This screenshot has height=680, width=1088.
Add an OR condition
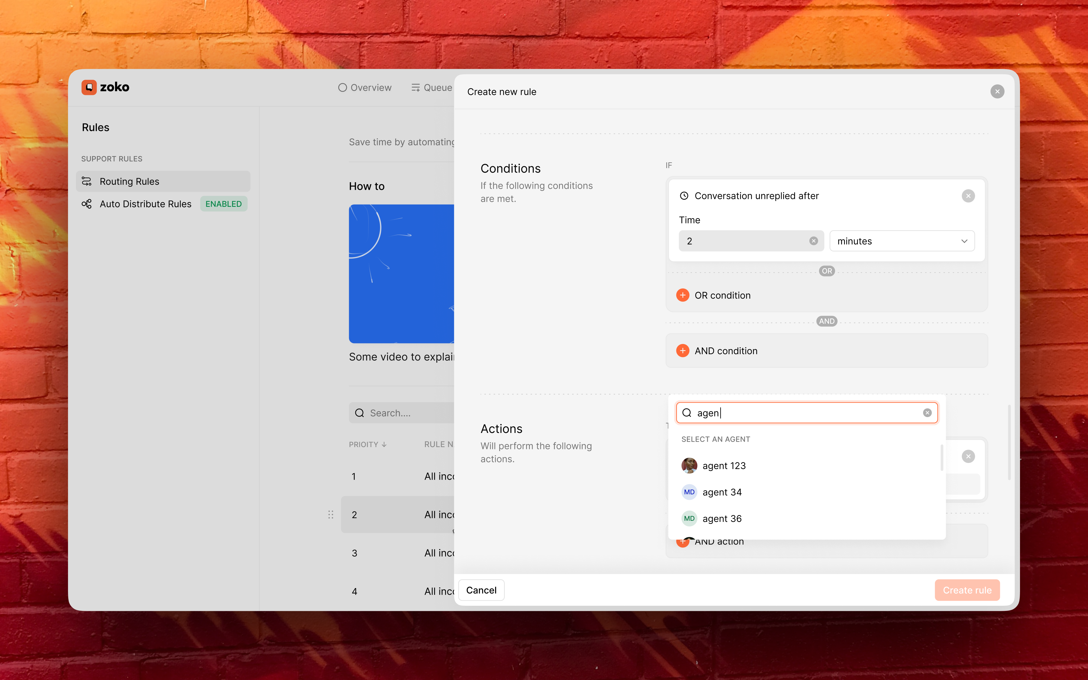[x=713, y=295]
